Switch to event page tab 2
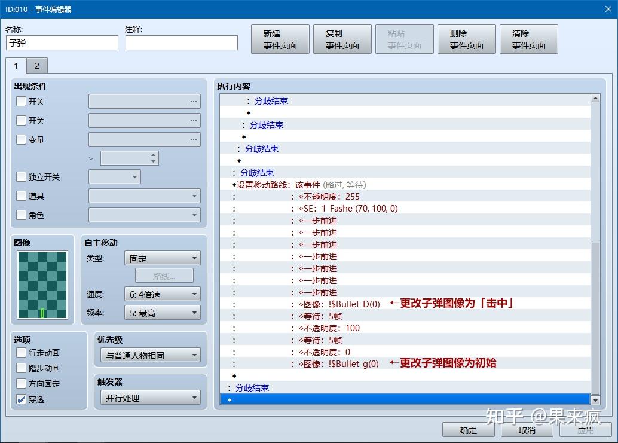The height and width of the screenshot is (443, 618). tap(37, 65)
